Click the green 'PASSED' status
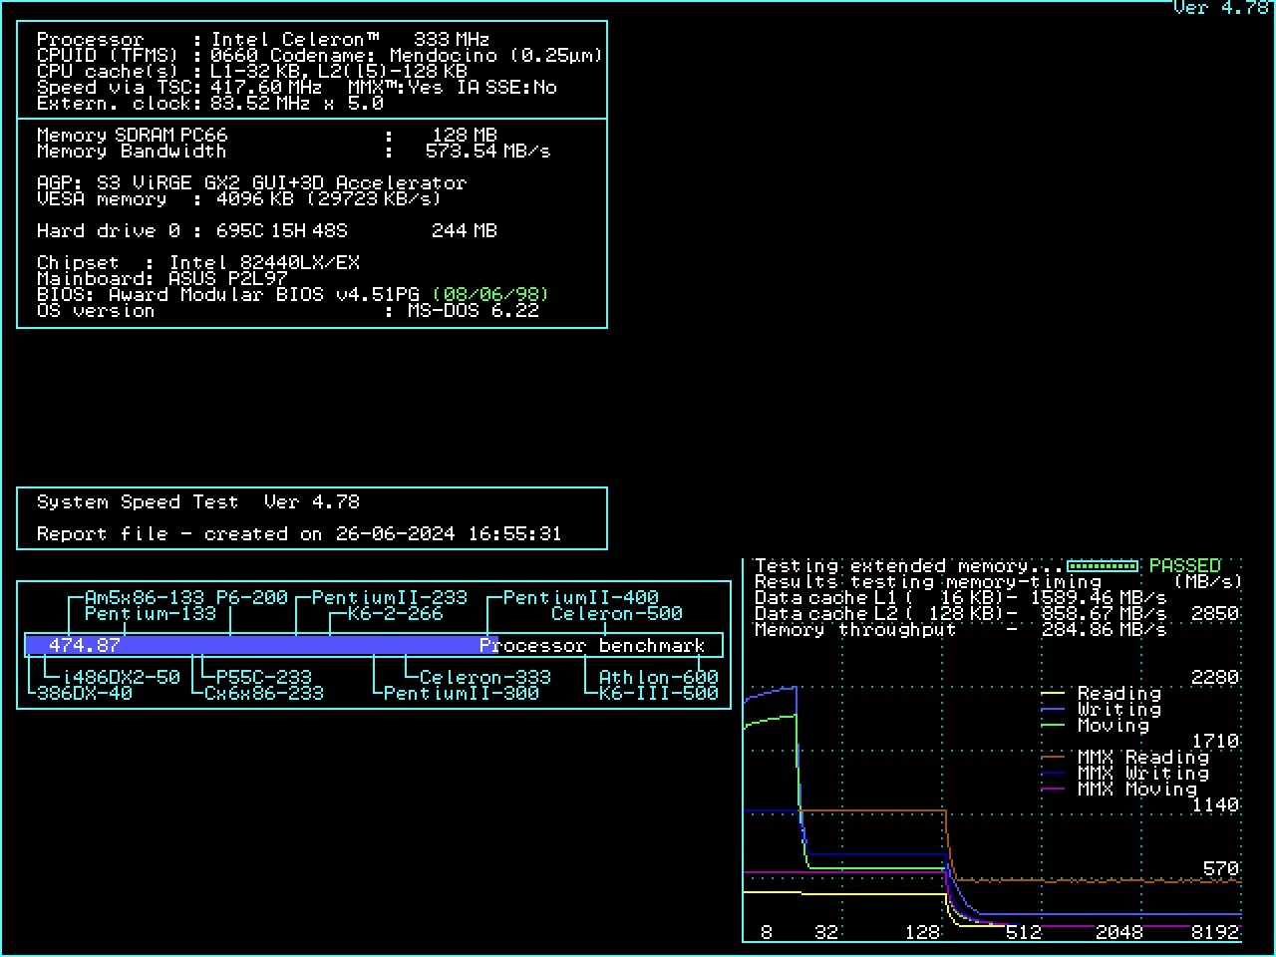 pyautogui.click(x=1185, y=566)
